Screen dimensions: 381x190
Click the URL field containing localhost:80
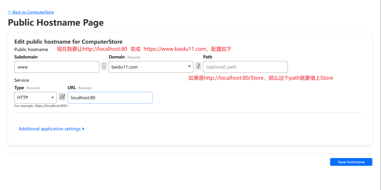[x=110, y=97]
